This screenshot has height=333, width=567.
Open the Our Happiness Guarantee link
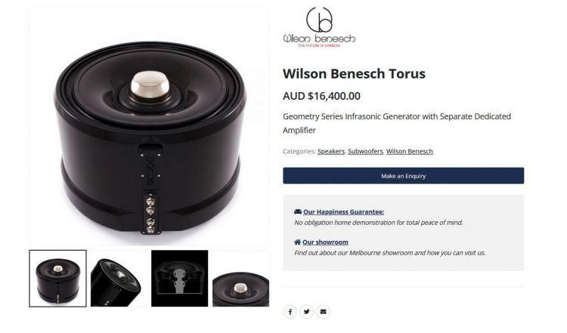coord(343,212)
